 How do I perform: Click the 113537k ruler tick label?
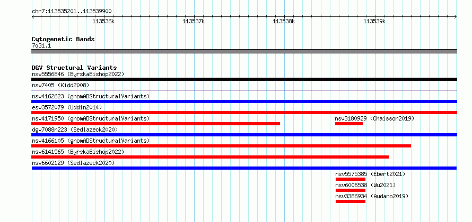[194, 21]
